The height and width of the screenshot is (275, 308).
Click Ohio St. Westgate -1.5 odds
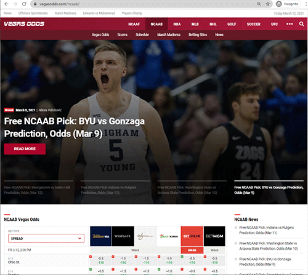pyautogui.click(x=123, y=260)
